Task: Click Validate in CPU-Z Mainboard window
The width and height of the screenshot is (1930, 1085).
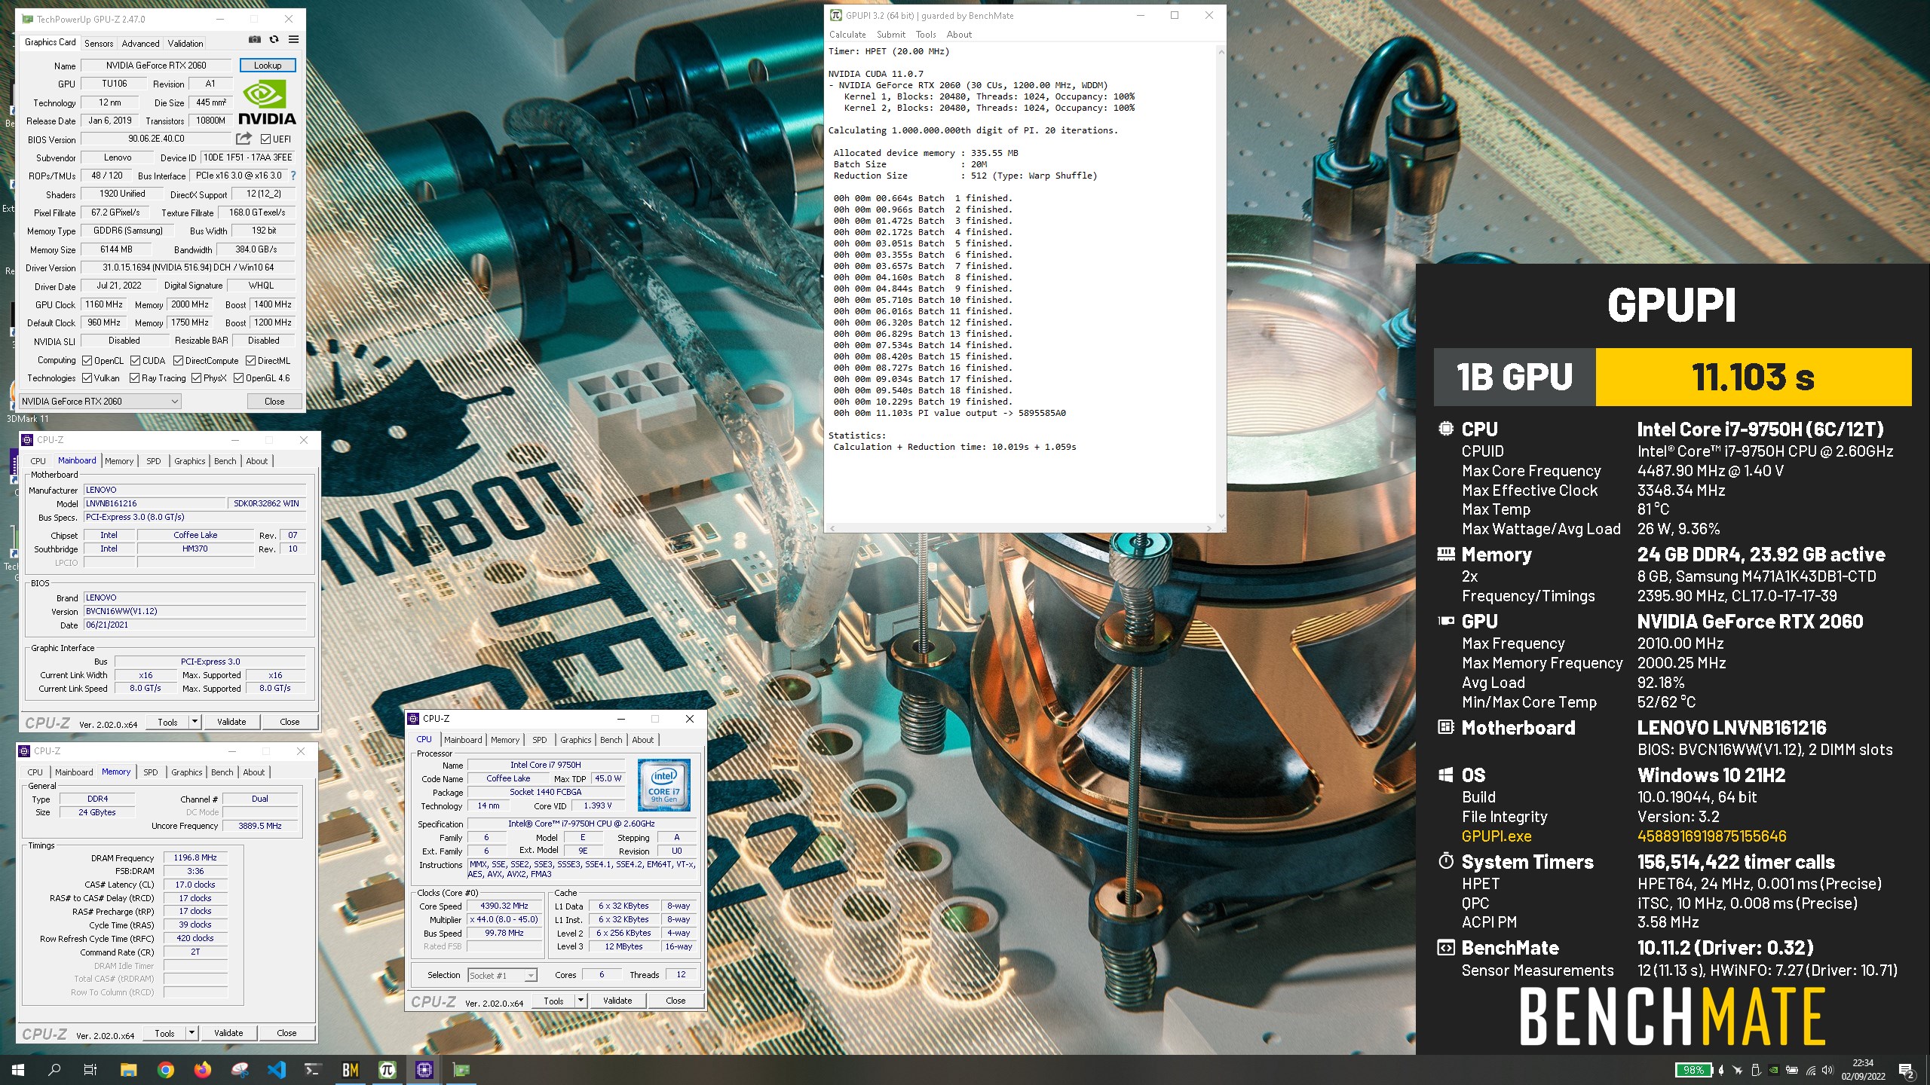Action: click(x=231, y=722)
